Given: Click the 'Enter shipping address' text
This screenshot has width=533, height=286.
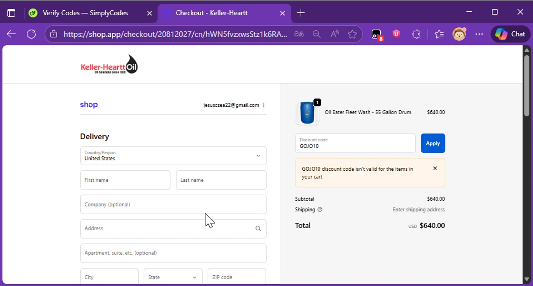Looking at the screenshot, I should pos(419,209).
